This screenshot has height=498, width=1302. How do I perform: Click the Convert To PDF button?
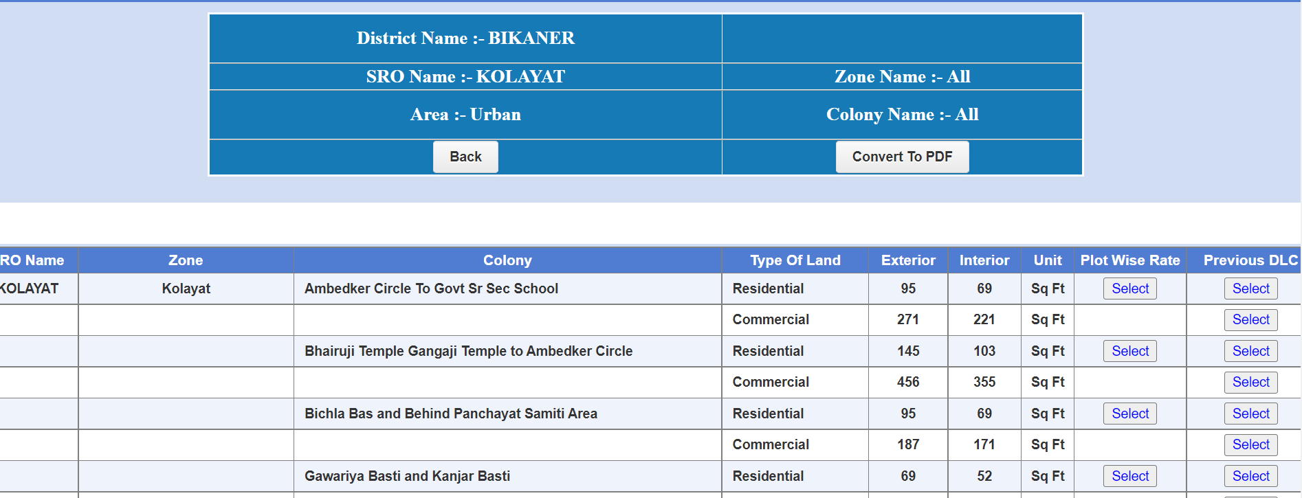click(902, 157)
